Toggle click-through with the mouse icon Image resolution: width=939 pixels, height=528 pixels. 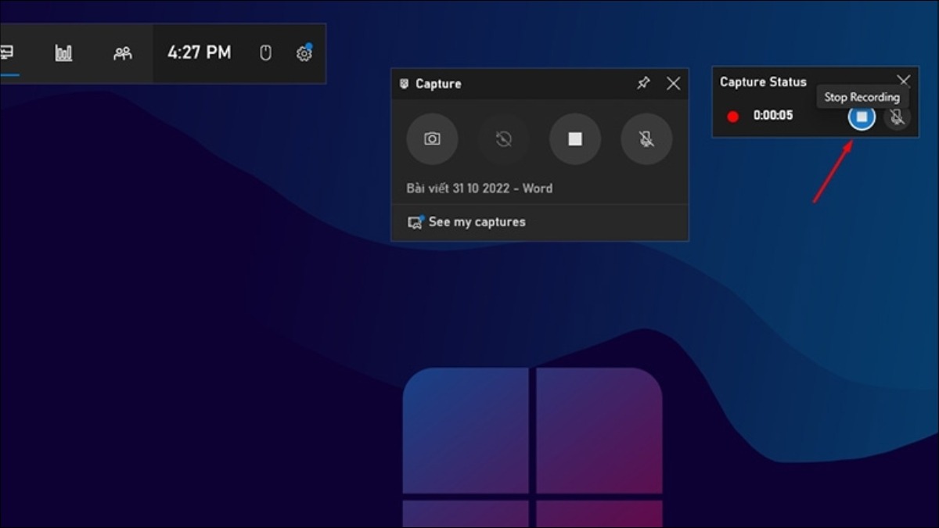[265, 53]
